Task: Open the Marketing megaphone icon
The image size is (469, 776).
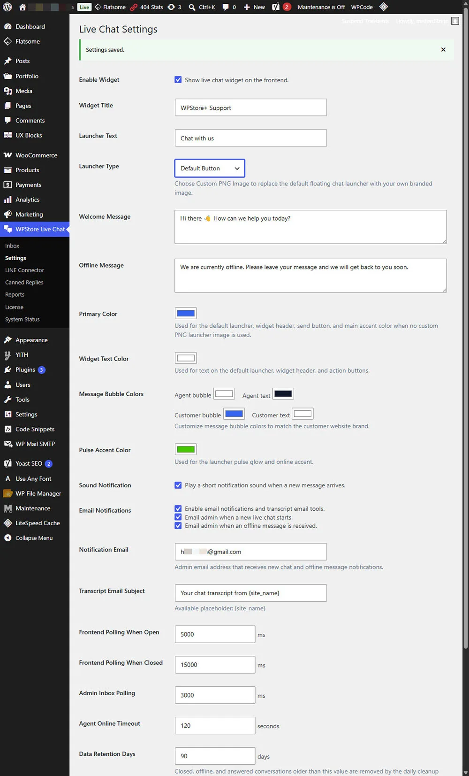Action: (x=8, y=215)
